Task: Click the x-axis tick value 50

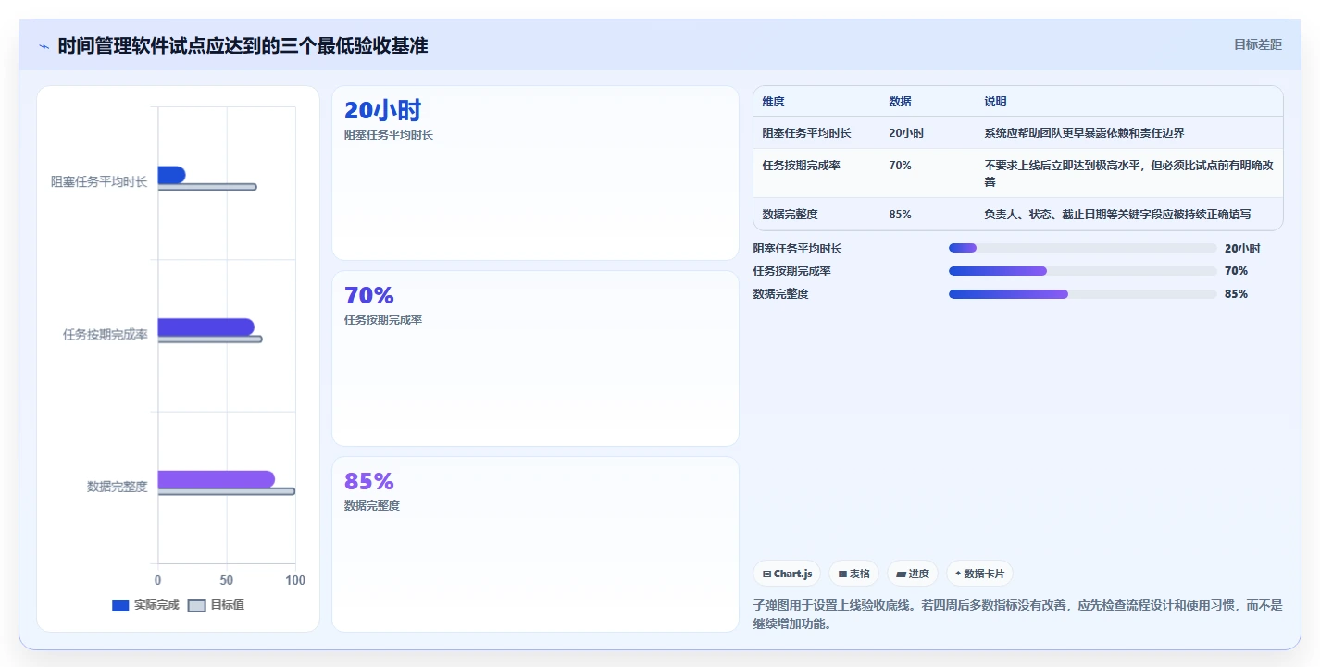Action: click(x=227, y=580)
